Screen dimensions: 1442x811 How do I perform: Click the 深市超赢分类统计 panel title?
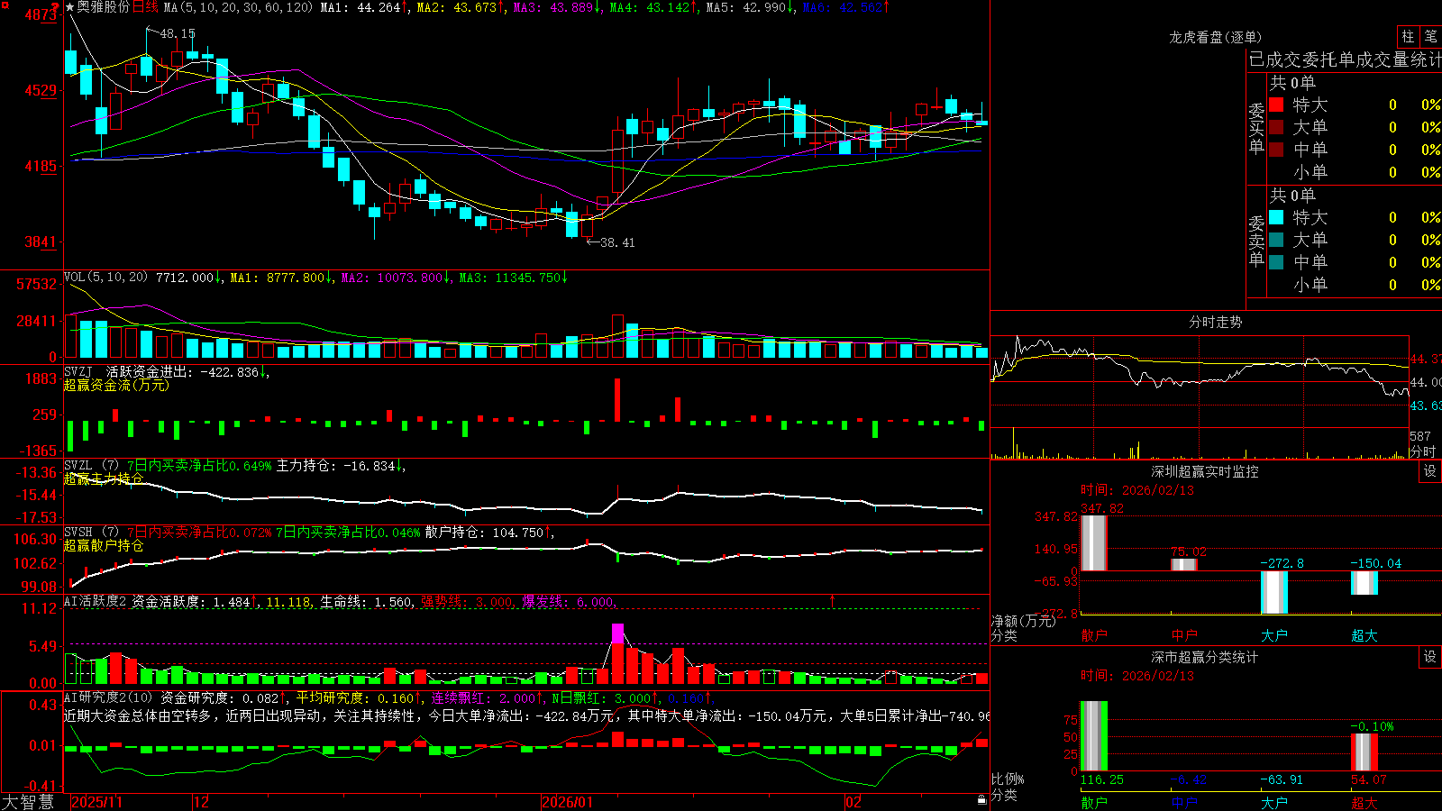pos(1205,657)
